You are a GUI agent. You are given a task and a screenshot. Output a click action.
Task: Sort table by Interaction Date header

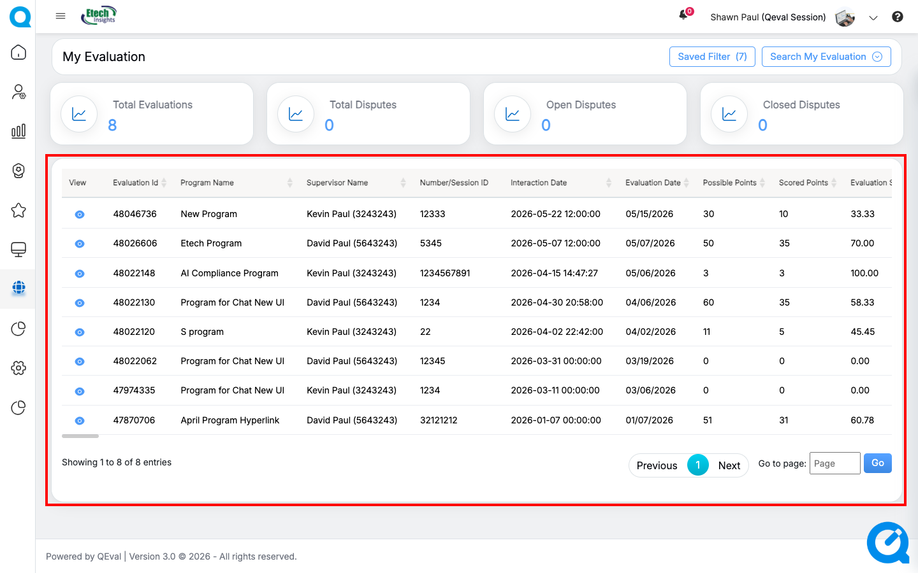click(561, 183)
